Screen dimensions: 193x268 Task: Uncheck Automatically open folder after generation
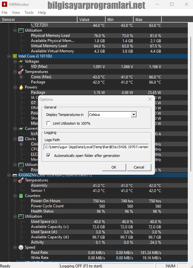[x=48, y=155]
